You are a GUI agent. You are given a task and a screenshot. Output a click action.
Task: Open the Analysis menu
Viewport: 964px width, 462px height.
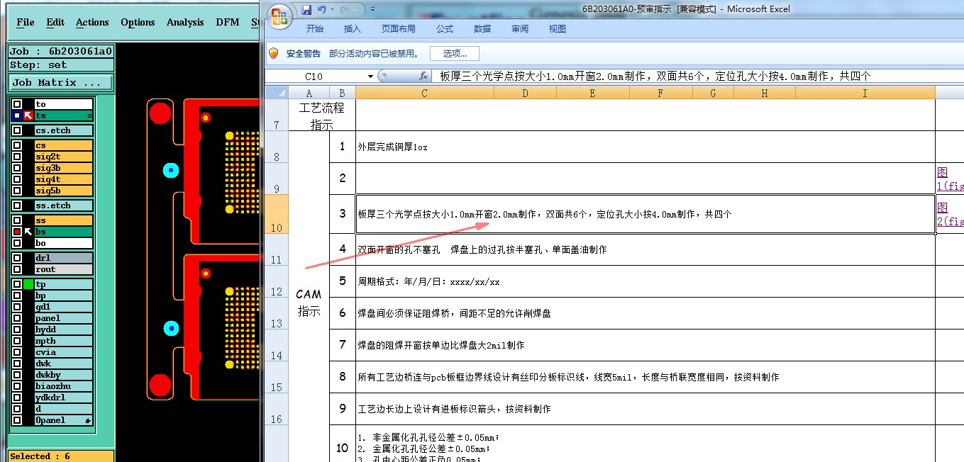point(185,22)
